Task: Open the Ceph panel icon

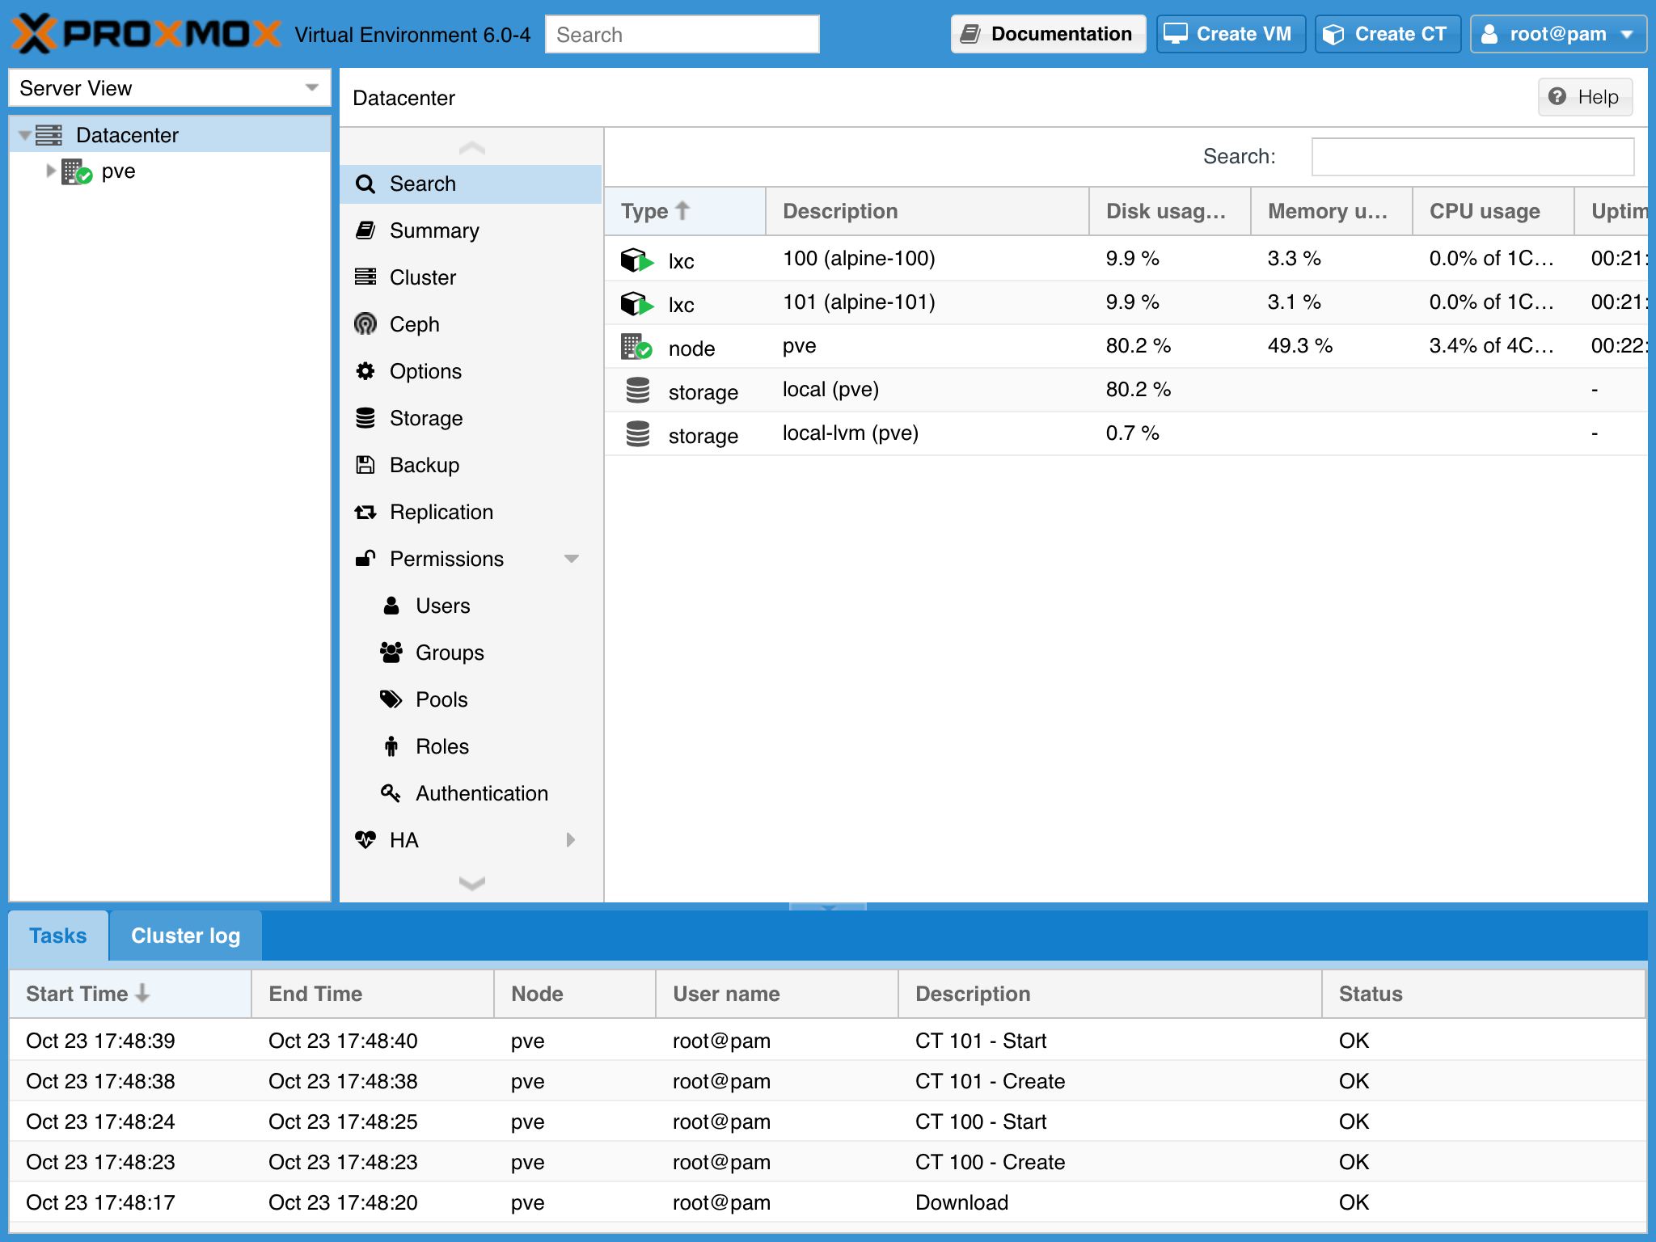Action: 365,323
